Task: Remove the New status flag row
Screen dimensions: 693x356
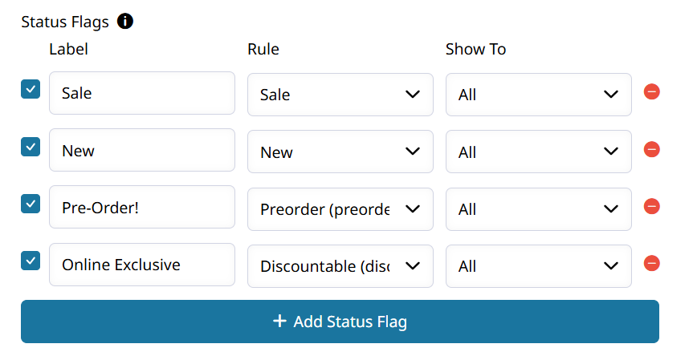Action: coord(651,150)
